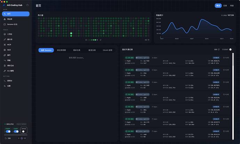
Task: Toggle the Codex proxy switch
Action: tap(16, 131)
